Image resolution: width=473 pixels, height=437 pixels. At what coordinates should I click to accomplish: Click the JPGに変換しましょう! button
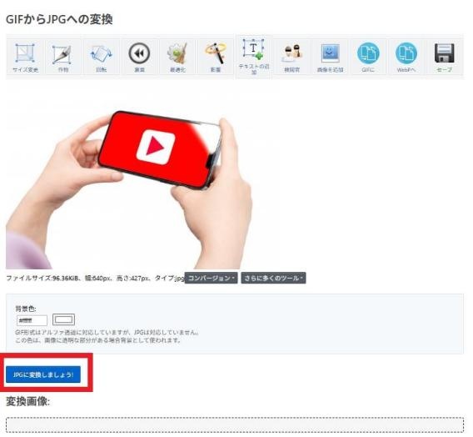click(43, 374)
